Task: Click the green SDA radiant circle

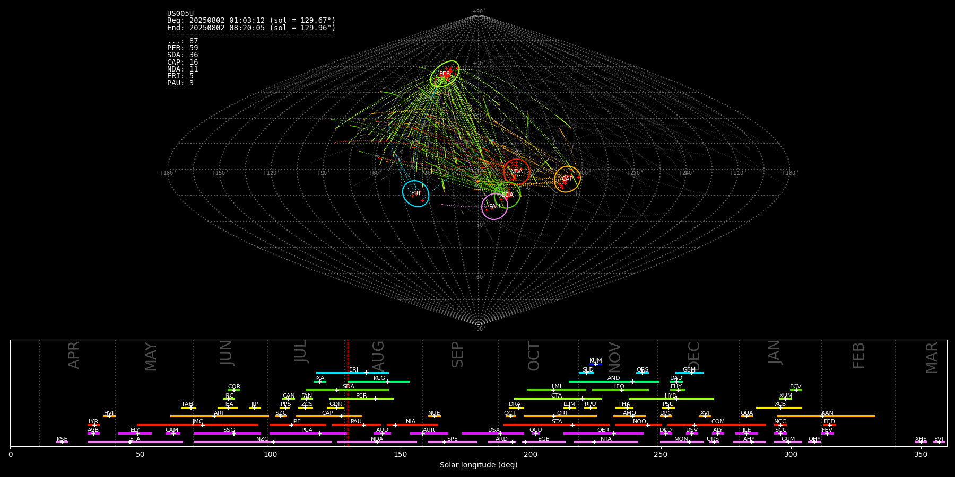Action: coord(507,195)
